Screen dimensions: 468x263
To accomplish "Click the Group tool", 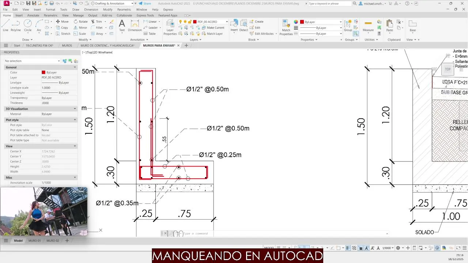I will [348, 26].
